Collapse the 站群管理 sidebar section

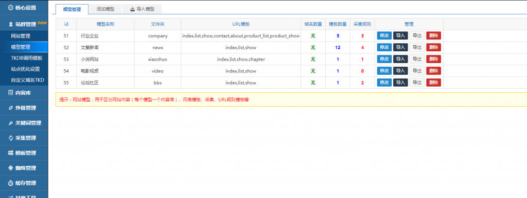(x=24, y=24)
